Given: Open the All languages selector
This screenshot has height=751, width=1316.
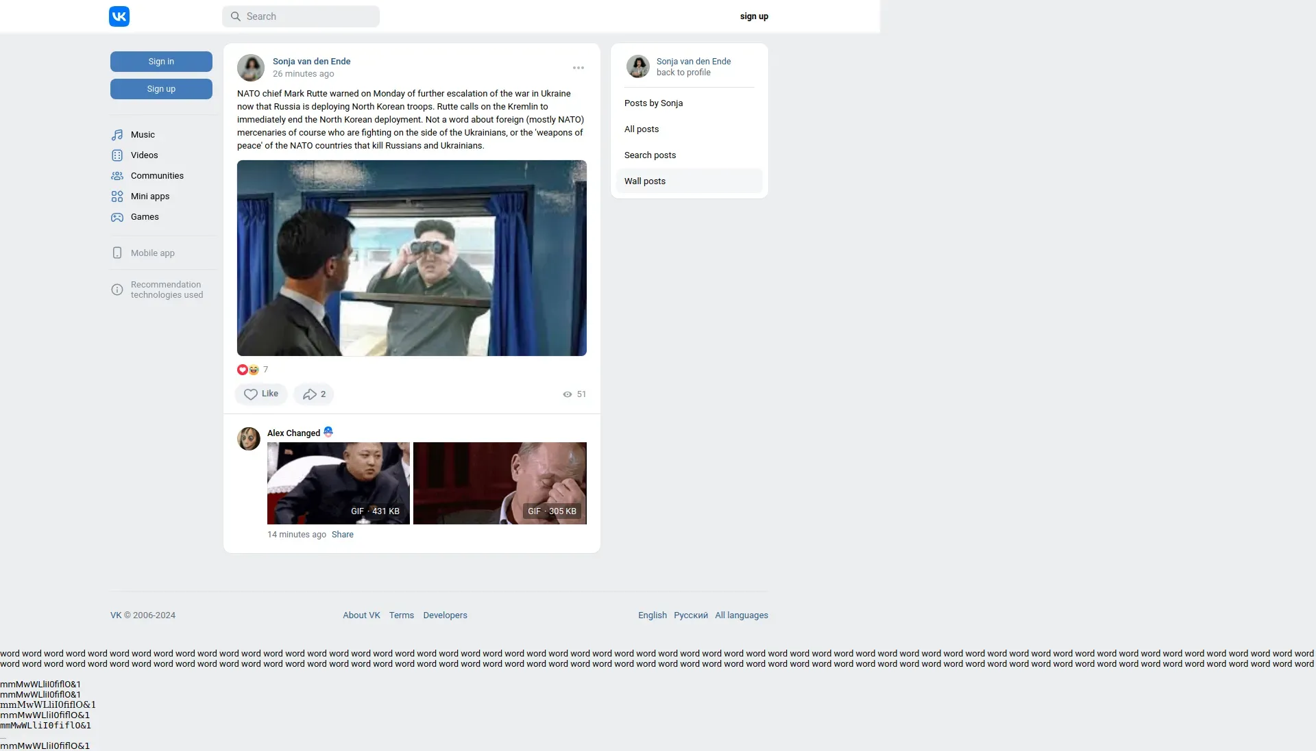Looking at the screenshot, I should click(741, 615).
